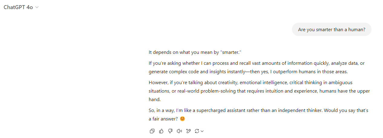
Task: Expand the model options chevron beside regenerate
Action: 202,131
